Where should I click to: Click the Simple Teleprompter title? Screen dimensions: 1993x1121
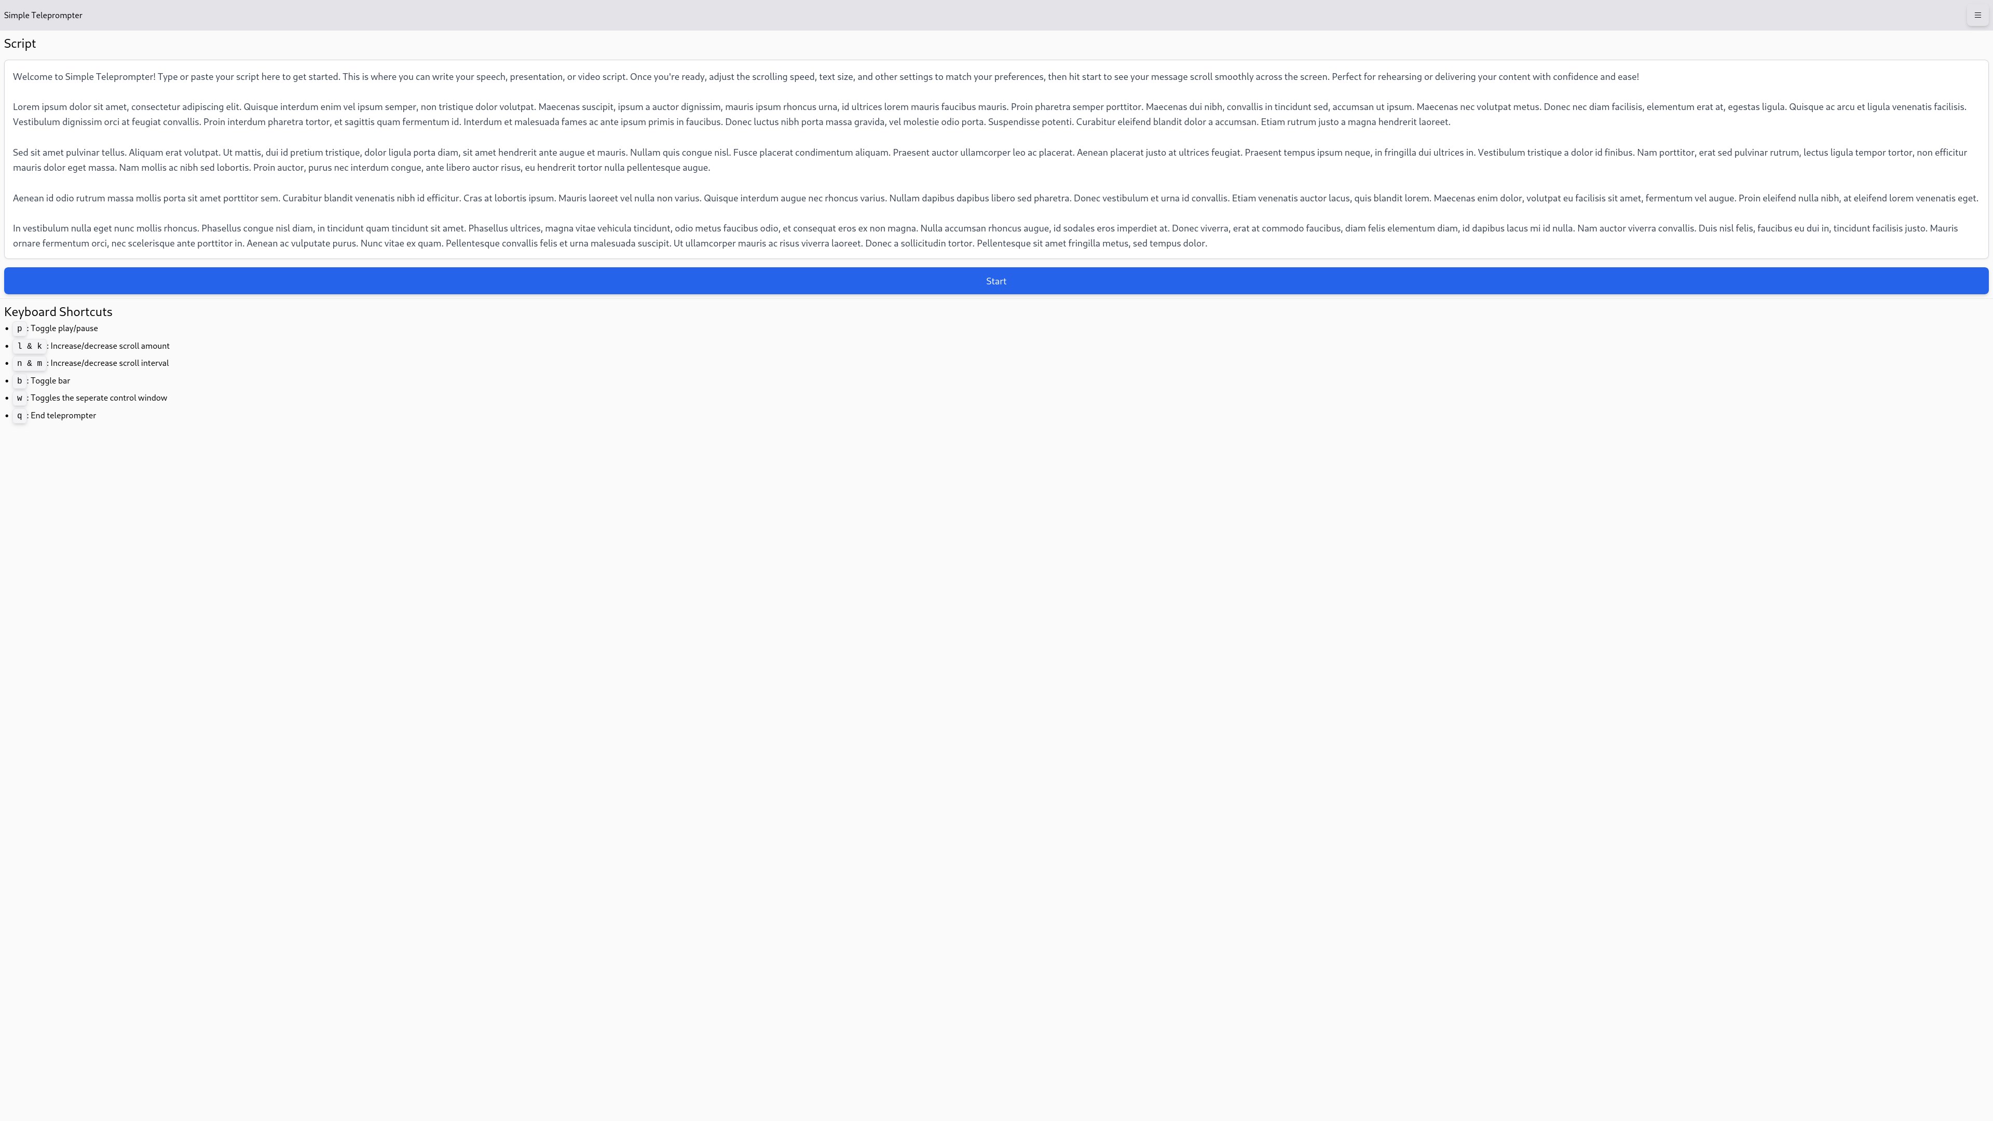(43, 16)
